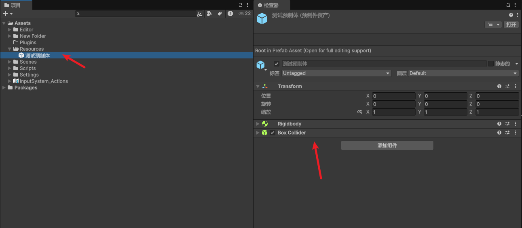Open the preset selector dropdown beside 打开
The height and width of the screenshot is (228, 522).
(493, 25)
